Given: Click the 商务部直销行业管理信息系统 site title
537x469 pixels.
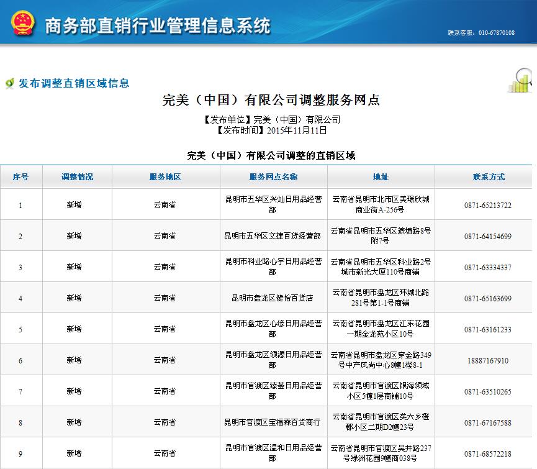Looking at the screenshot, I should pos(157,25).
